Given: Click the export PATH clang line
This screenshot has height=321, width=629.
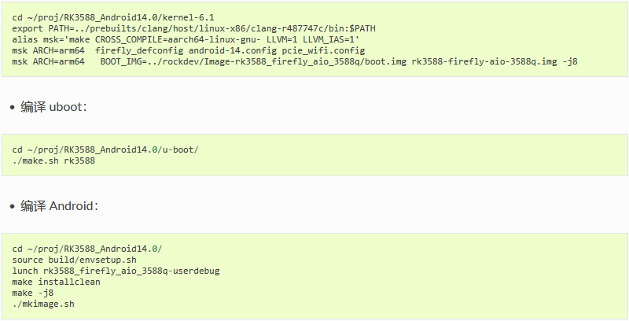Looking at the screenshot, I should coord(193,28).
